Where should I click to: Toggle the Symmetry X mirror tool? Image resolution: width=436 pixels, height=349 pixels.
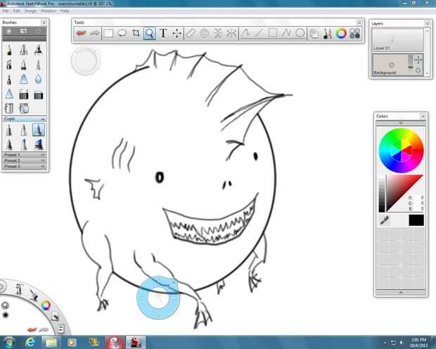click(218, 33)
